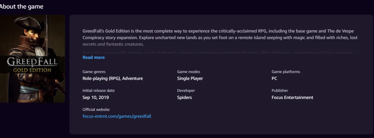The width and height of the screenshot is (374, 138).
Task: Open the GreedFall Gold Edition cover art
Action: tap(32, 59)
